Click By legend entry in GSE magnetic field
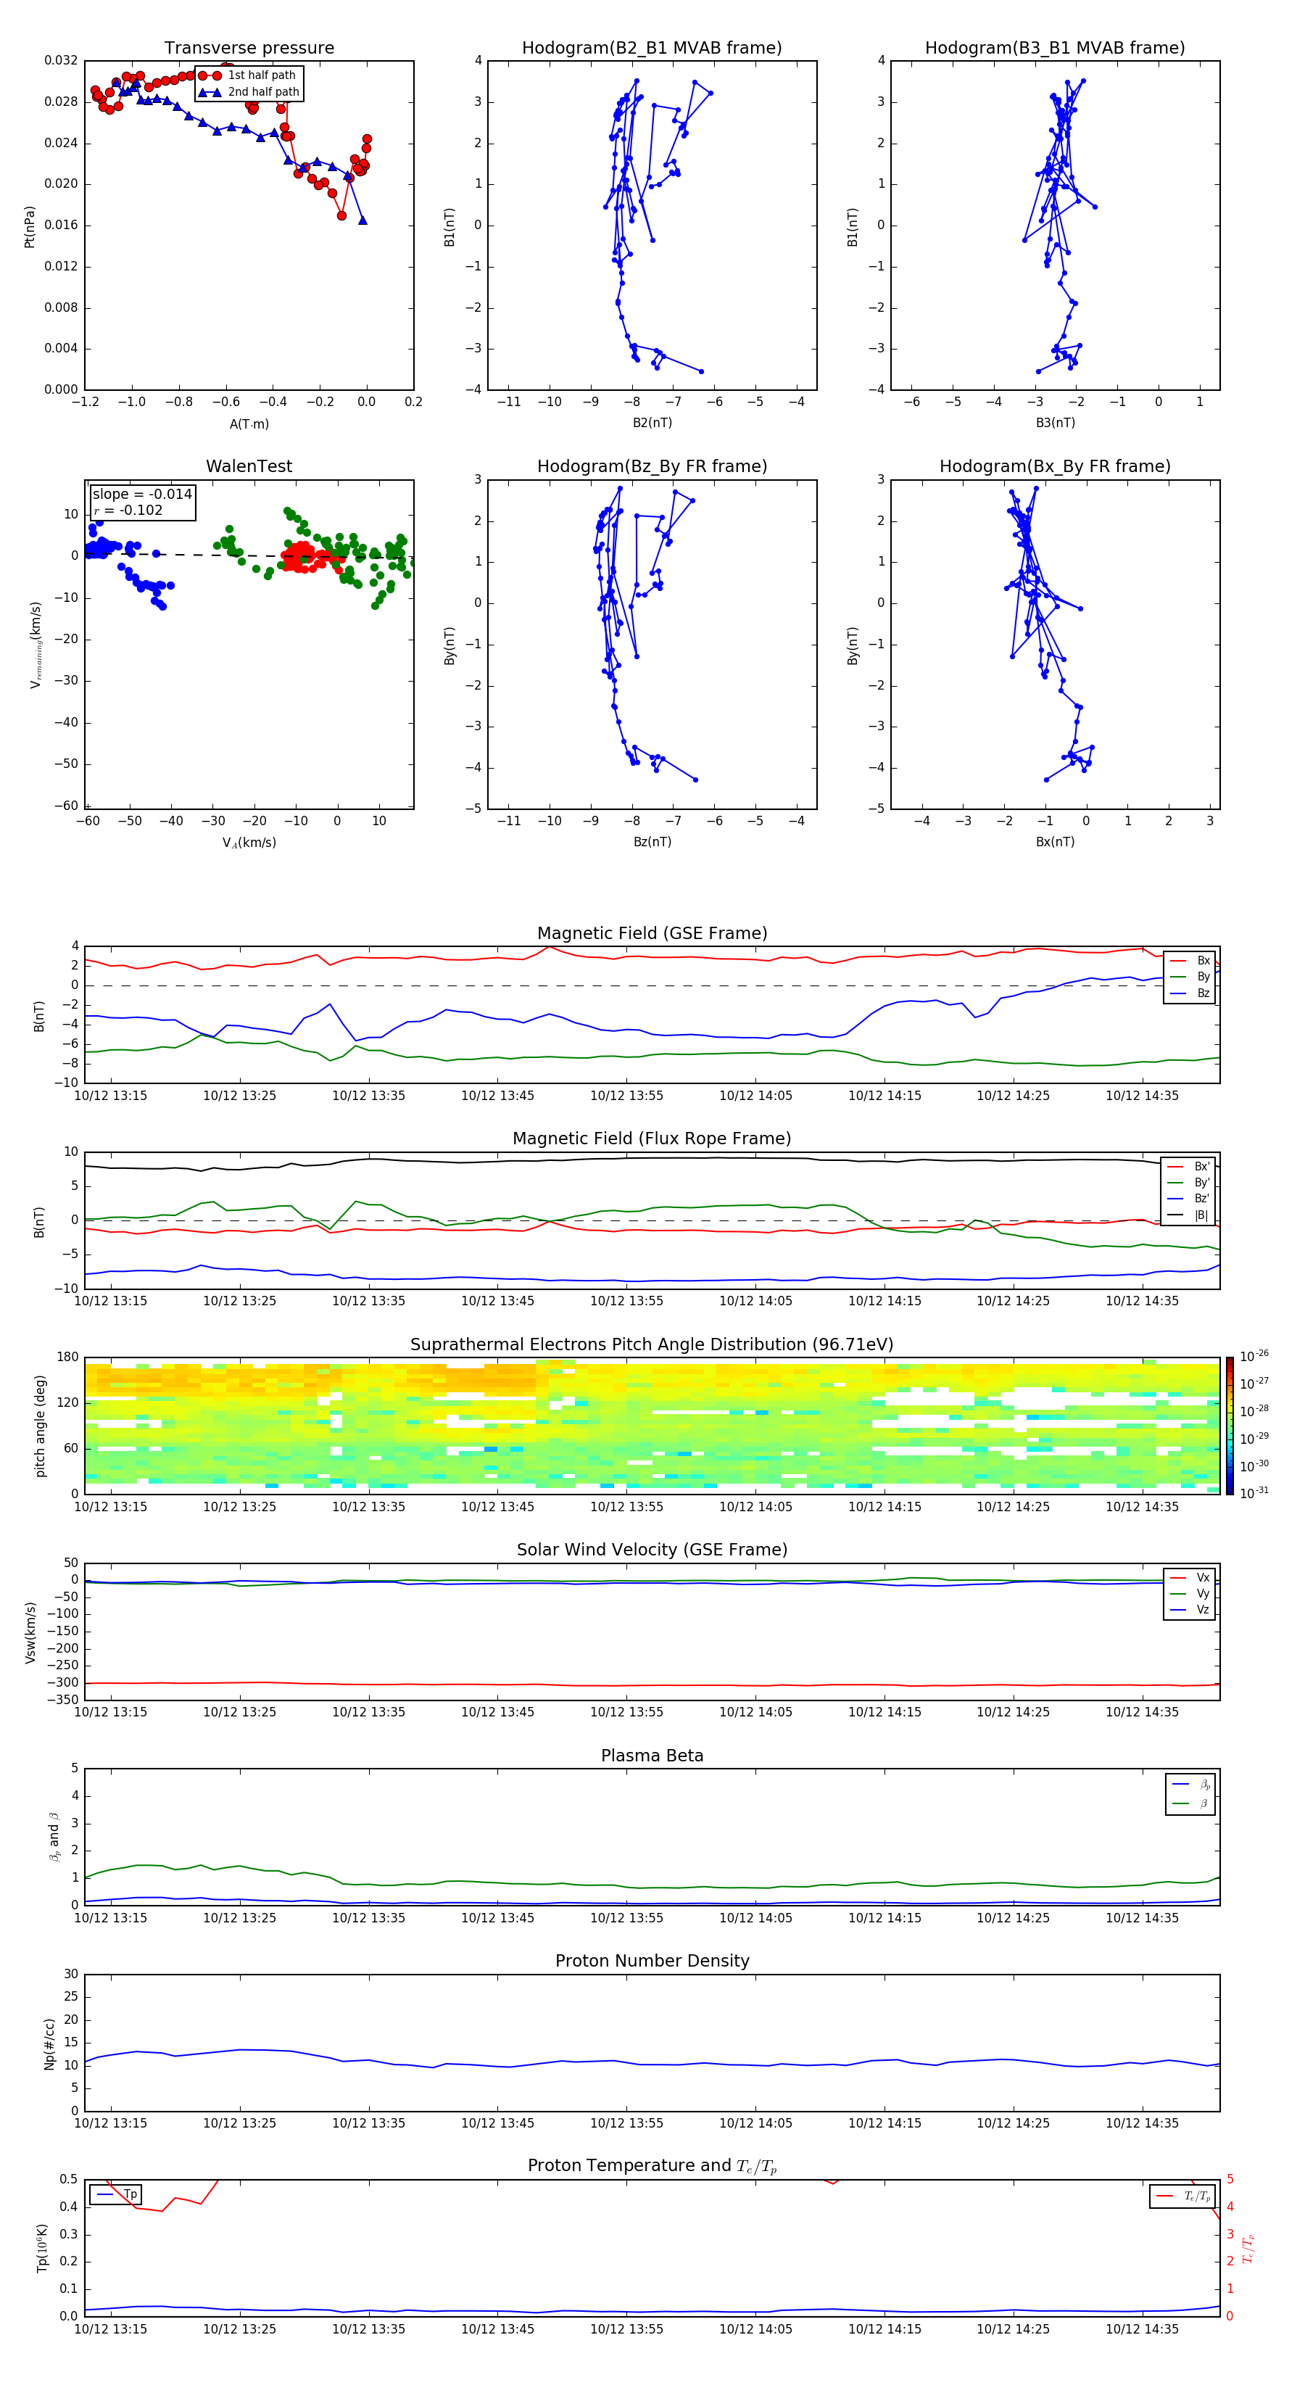The height and width of the screenshot is (2393, 1305). point(1190,976)
